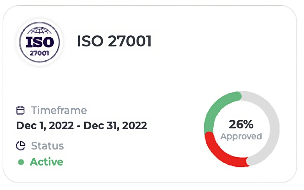Click the calendar icon beside Timeframe
Screen dimensions: 304x190
[x=20, y=111]
